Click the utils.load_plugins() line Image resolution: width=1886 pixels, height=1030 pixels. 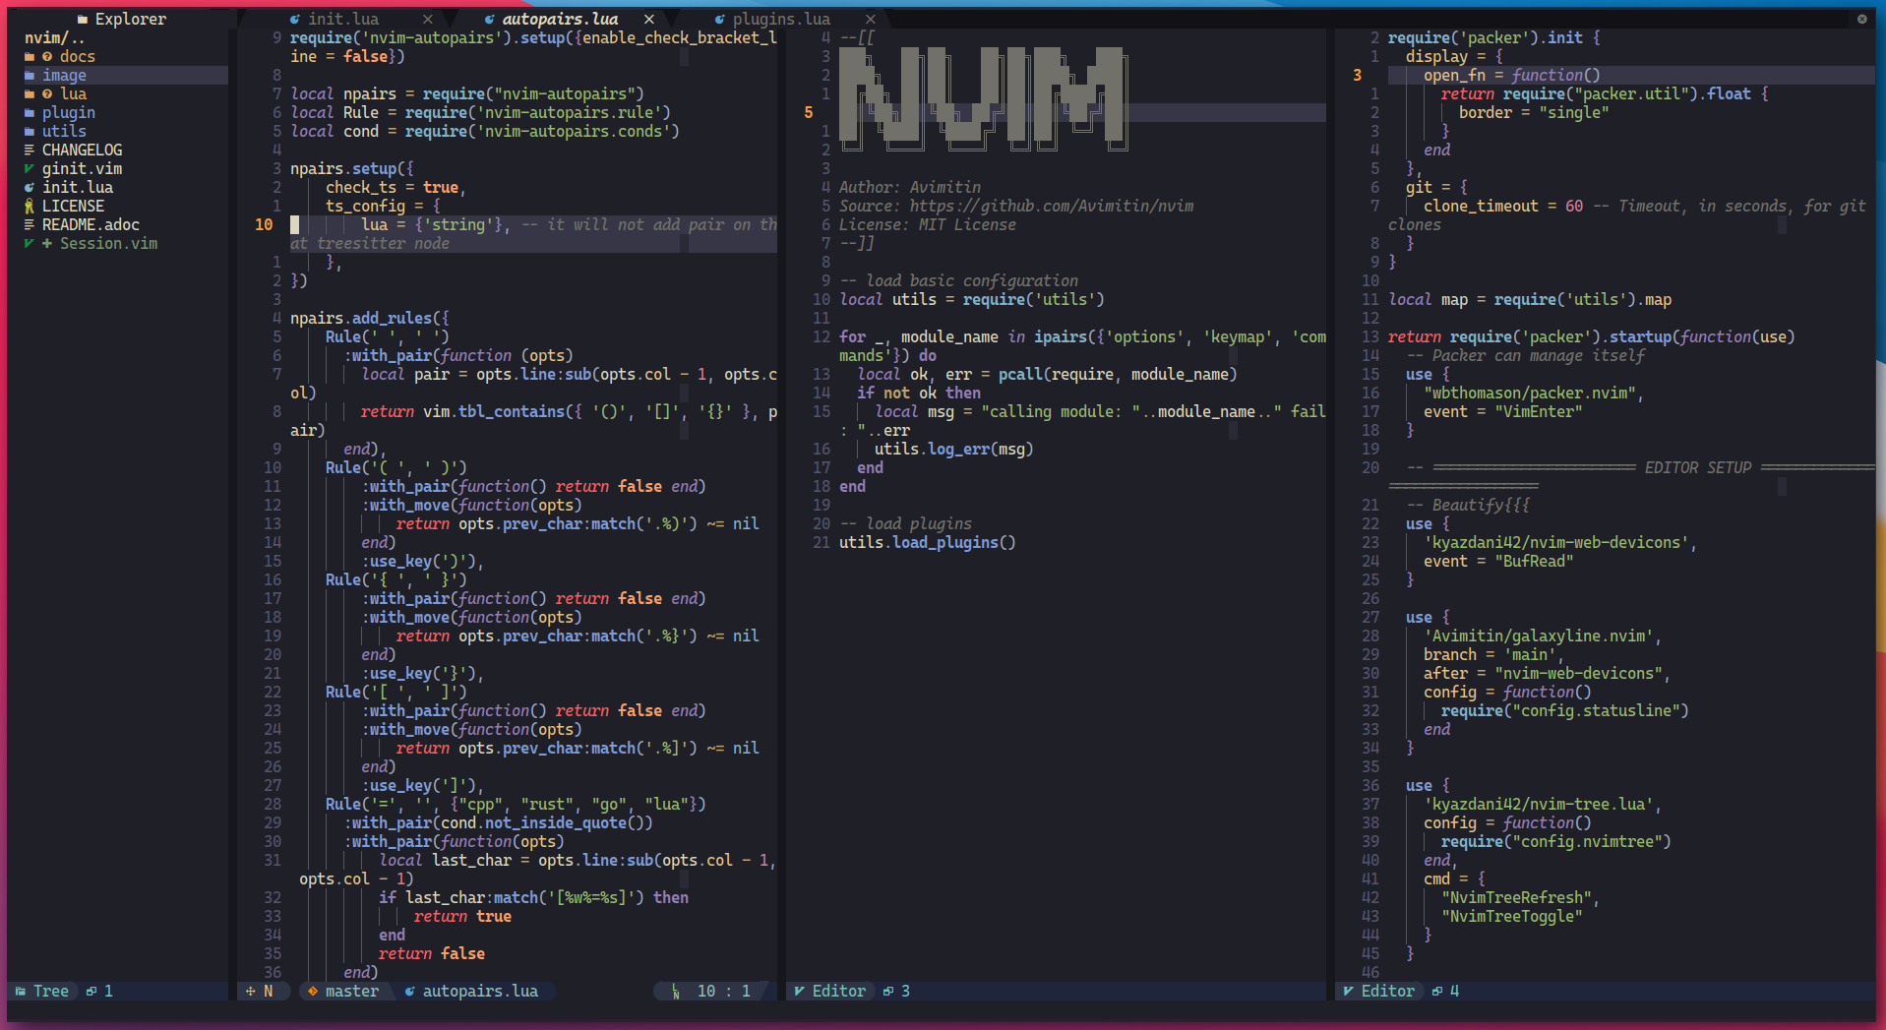pos(928,543)
